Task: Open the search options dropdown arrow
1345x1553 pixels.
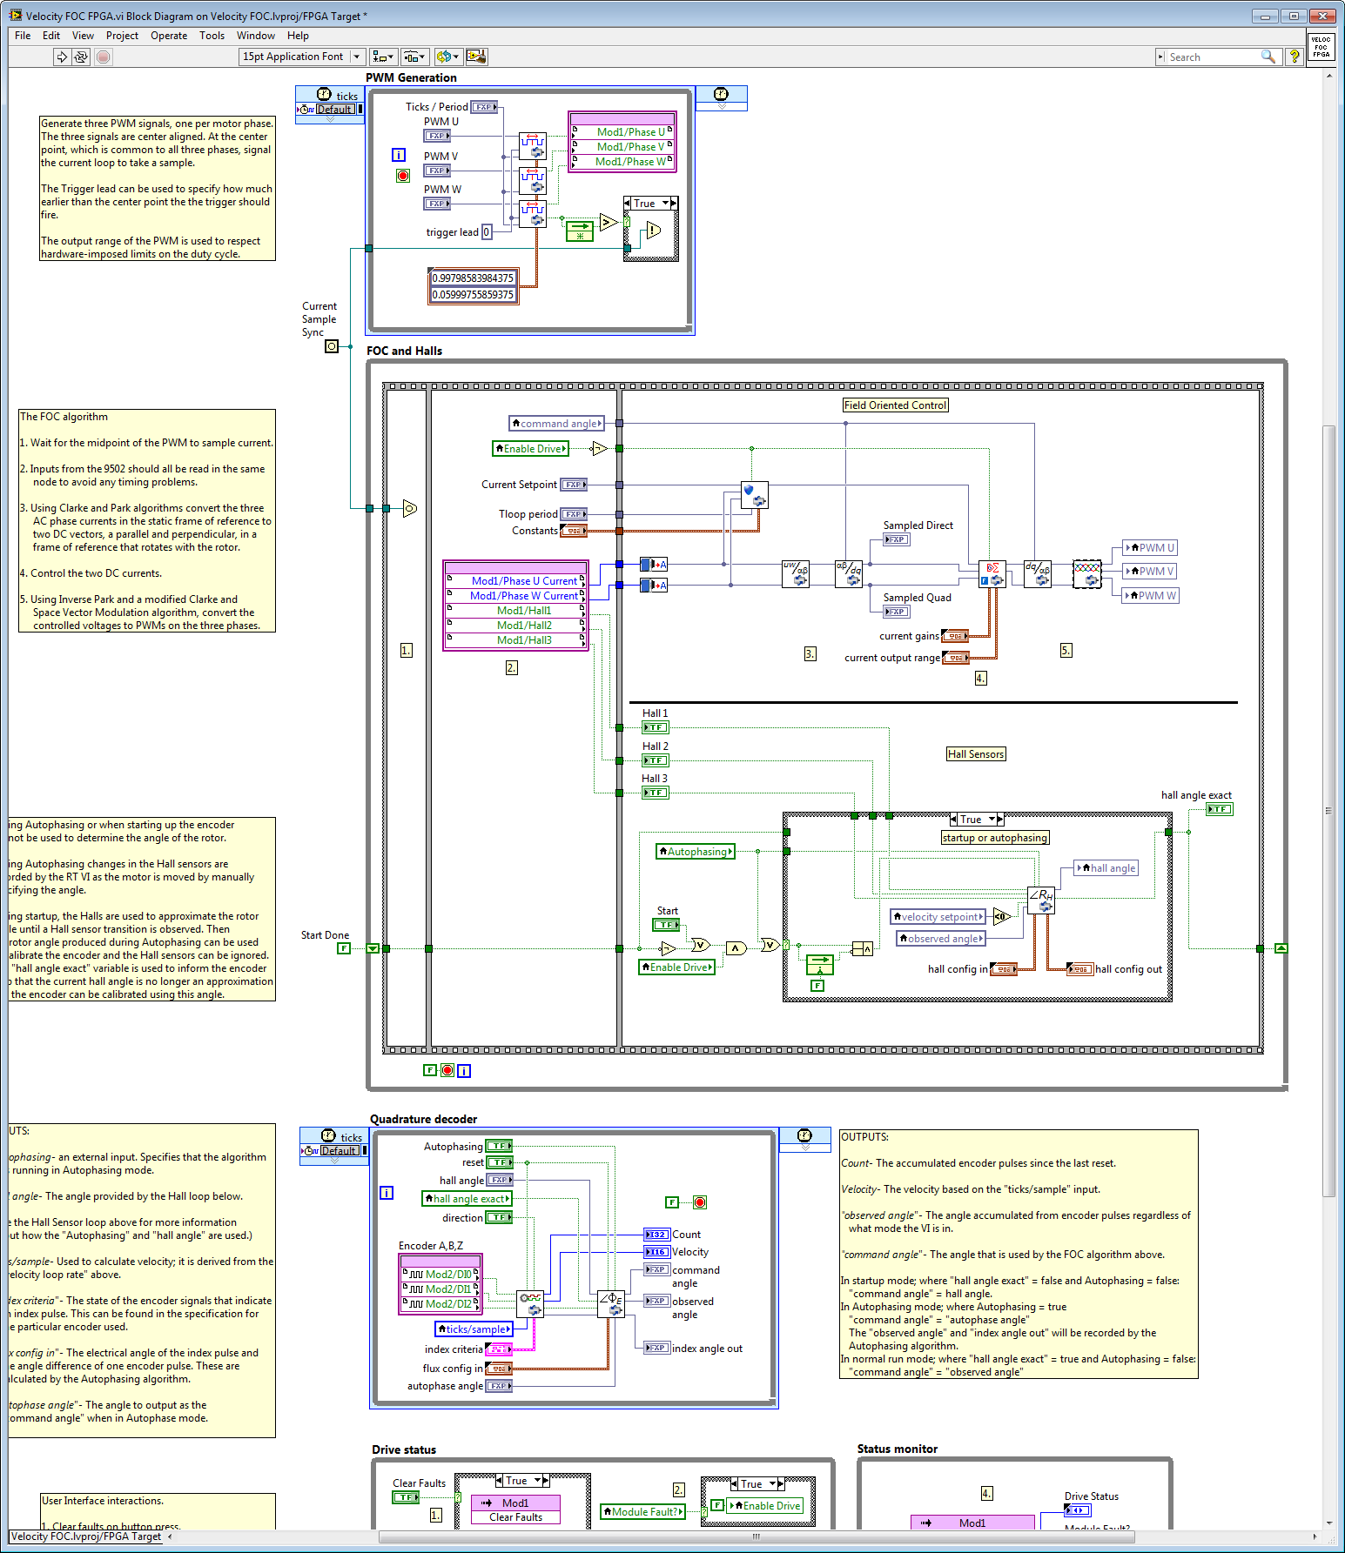Action: 1161,57
